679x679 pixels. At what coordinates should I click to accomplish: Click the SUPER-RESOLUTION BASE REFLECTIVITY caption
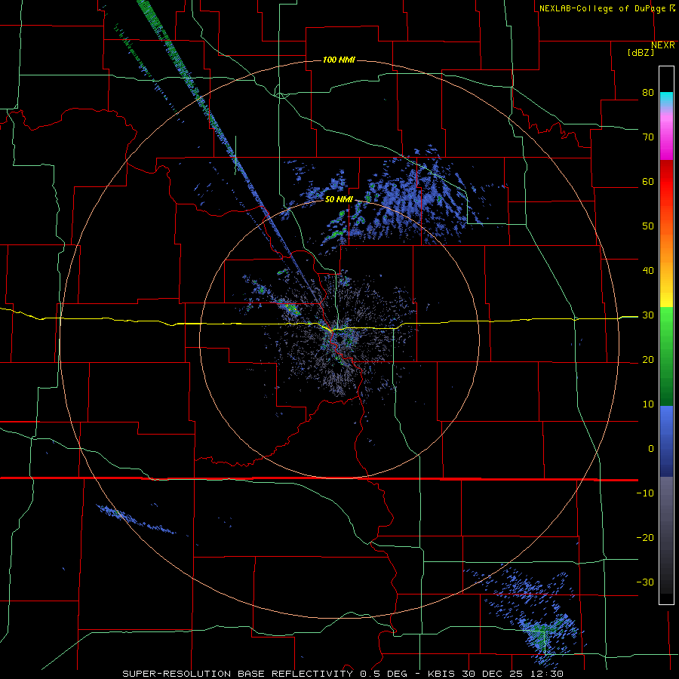pyautogui.click(x=238, y=674)
